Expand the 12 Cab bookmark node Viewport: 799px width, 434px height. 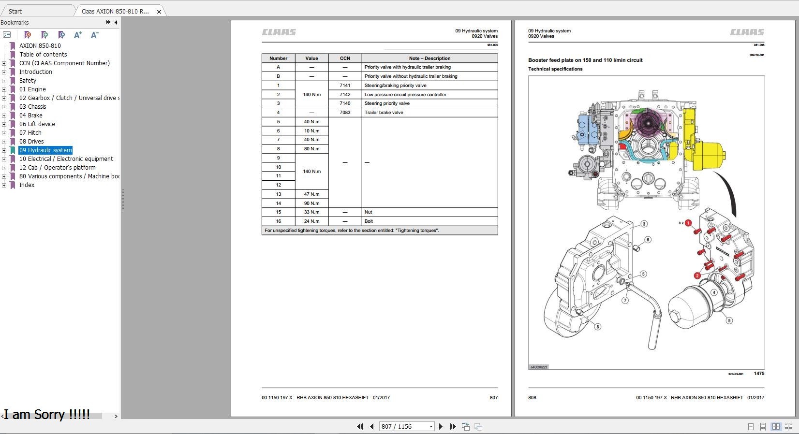tap(4, 168)
